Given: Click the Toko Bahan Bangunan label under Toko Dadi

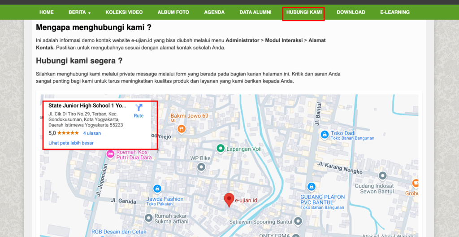Looking at the screenshot, I should [x=352, y=138].
